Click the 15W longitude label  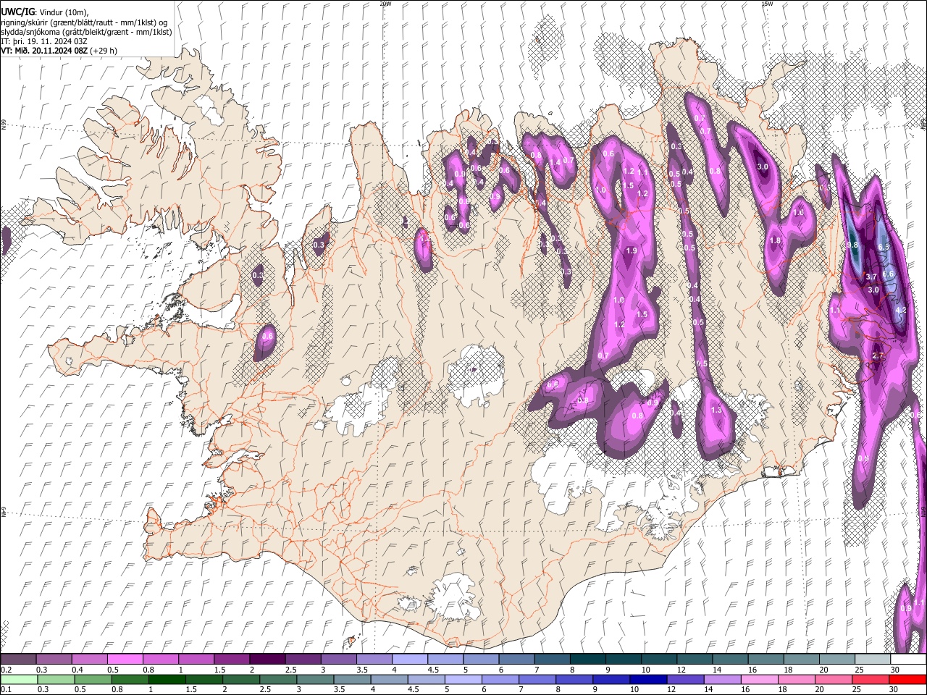coord(767,4)
